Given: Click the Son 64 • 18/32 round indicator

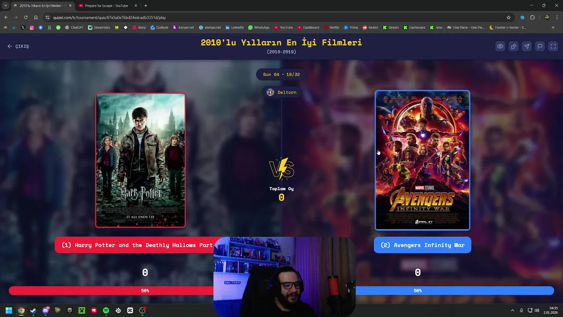Looking at the screenshot, I should click(281, 74).
